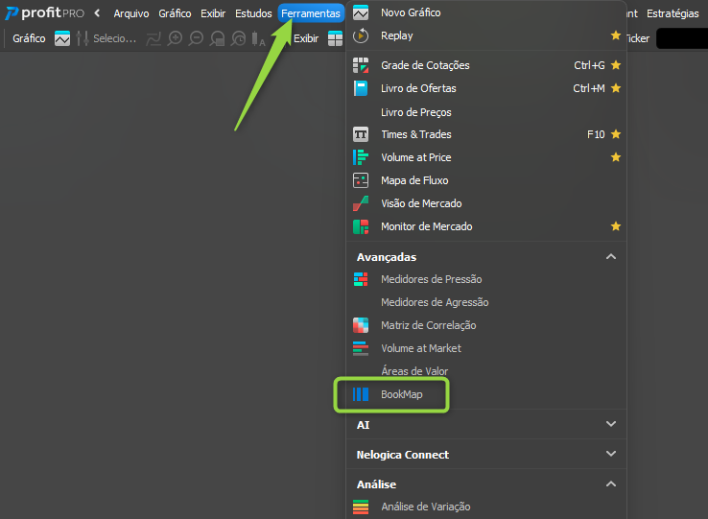Collapse the Avançadas section

pyautogui.click(x=610, y=256)
